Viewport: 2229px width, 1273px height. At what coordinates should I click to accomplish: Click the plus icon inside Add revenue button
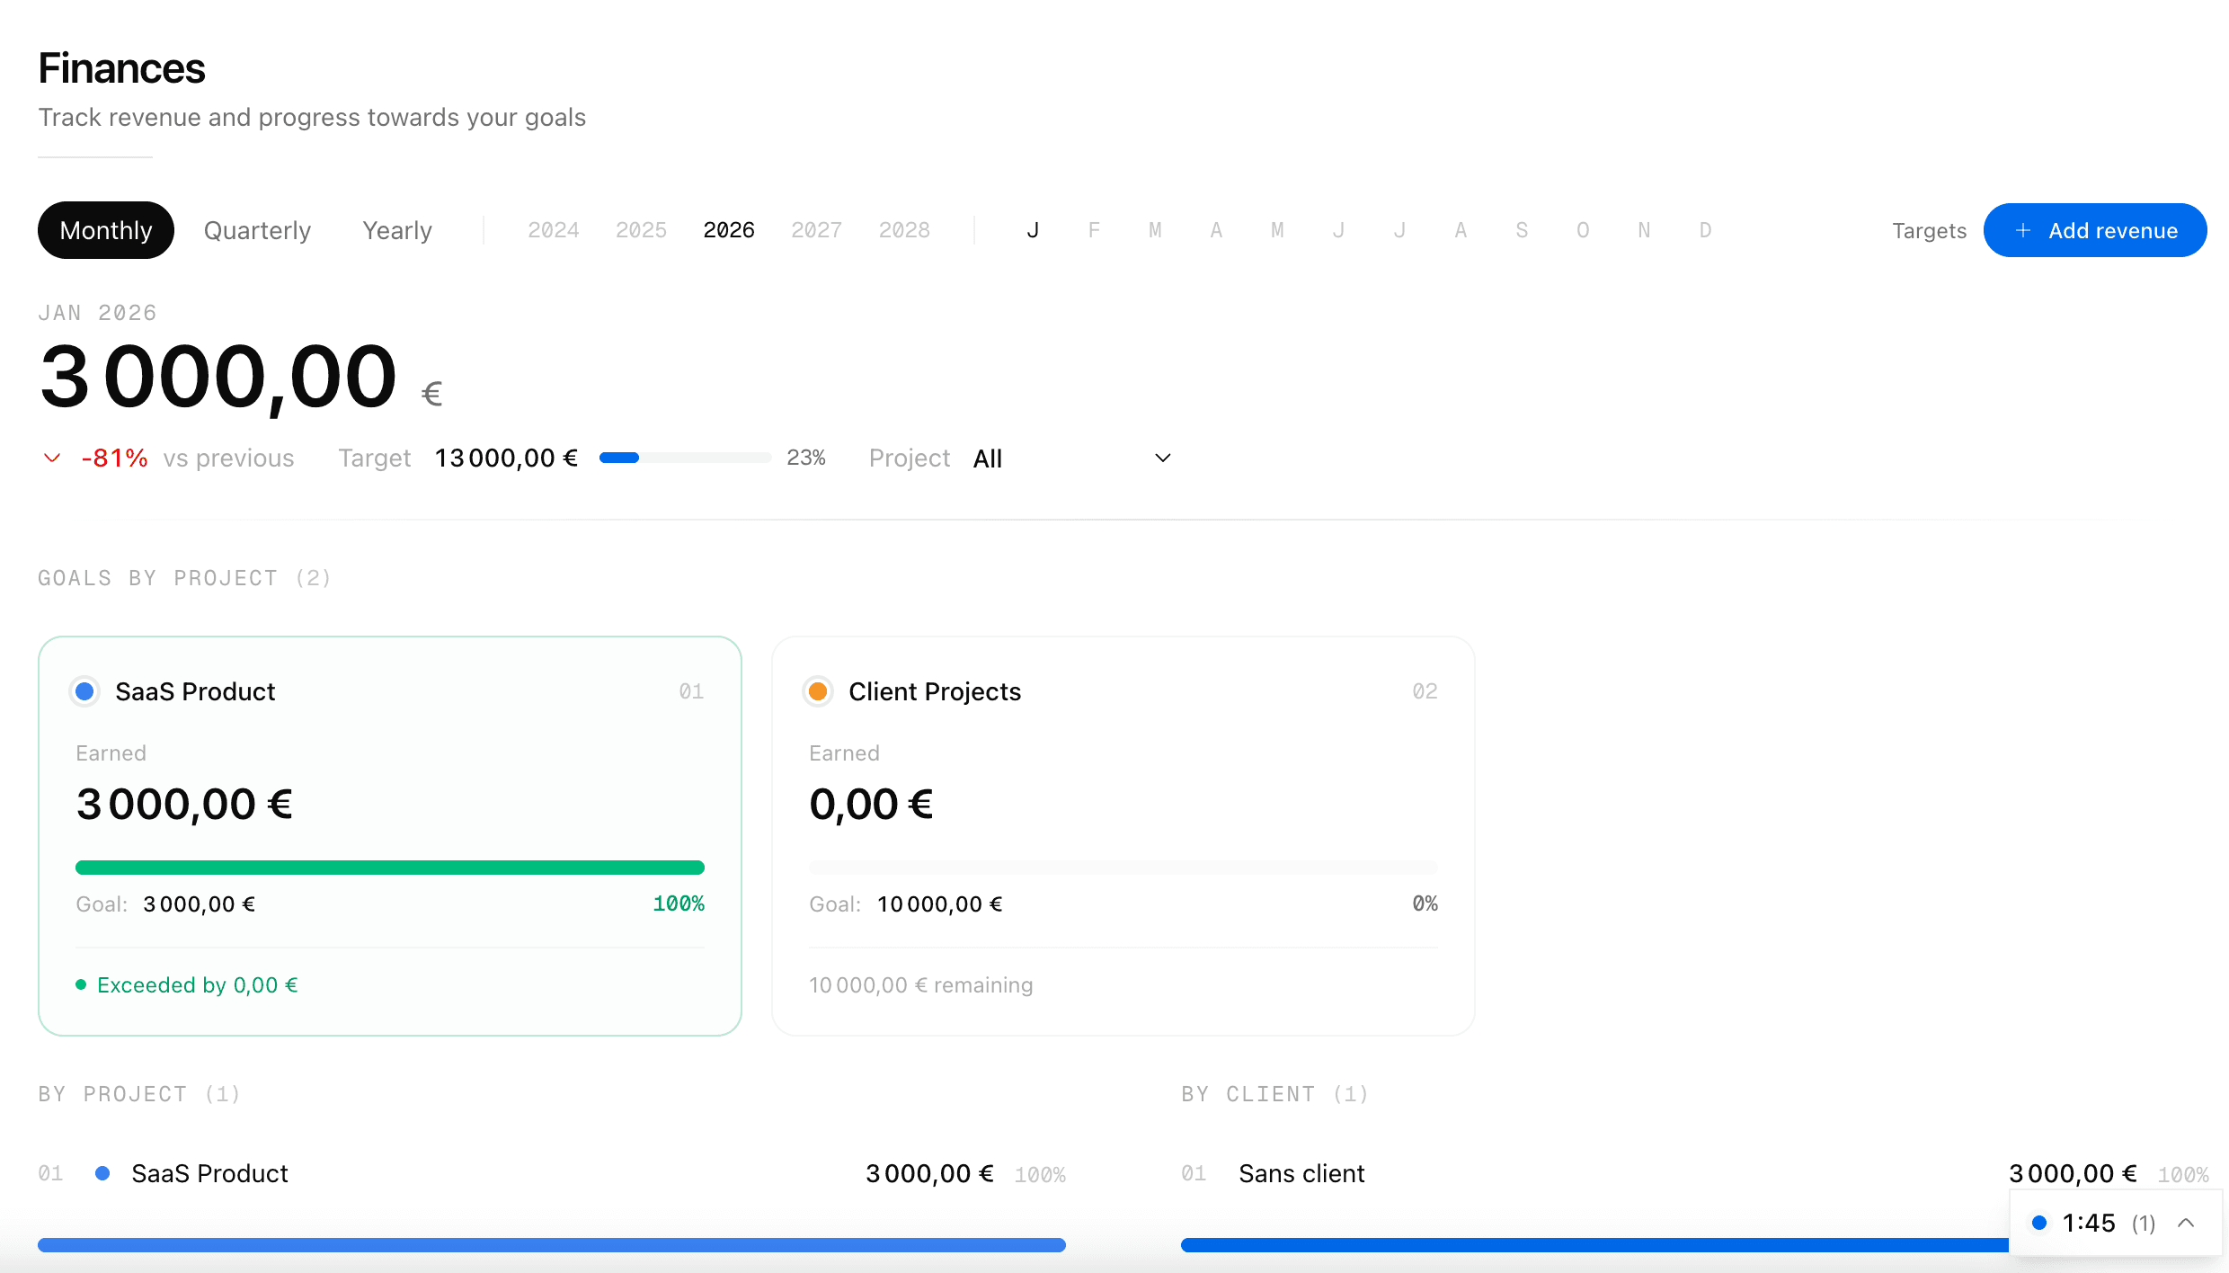click(x=2022, y=230)
